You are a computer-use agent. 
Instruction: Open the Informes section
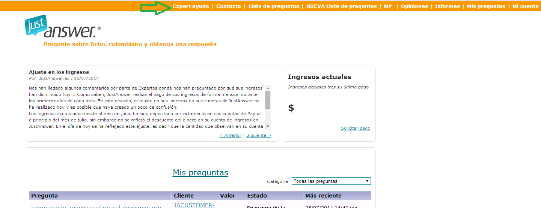pyautogui.click(x=447, y=6)
